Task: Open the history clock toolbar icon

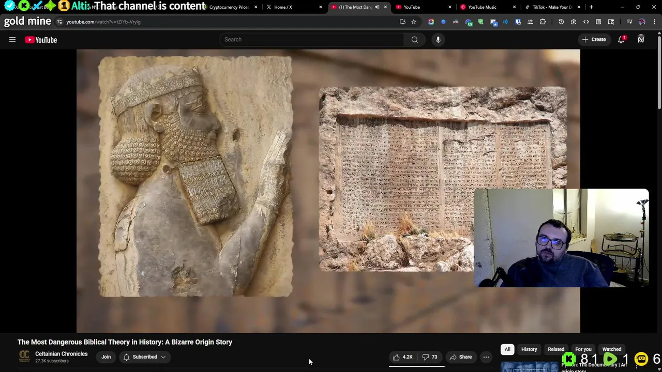Action: tap(561, 22)
